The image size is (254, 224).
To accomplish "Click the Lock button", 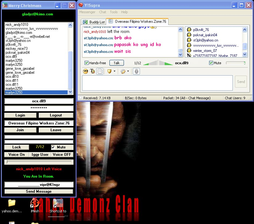I will pyautogui.click(x=17, y=147).
